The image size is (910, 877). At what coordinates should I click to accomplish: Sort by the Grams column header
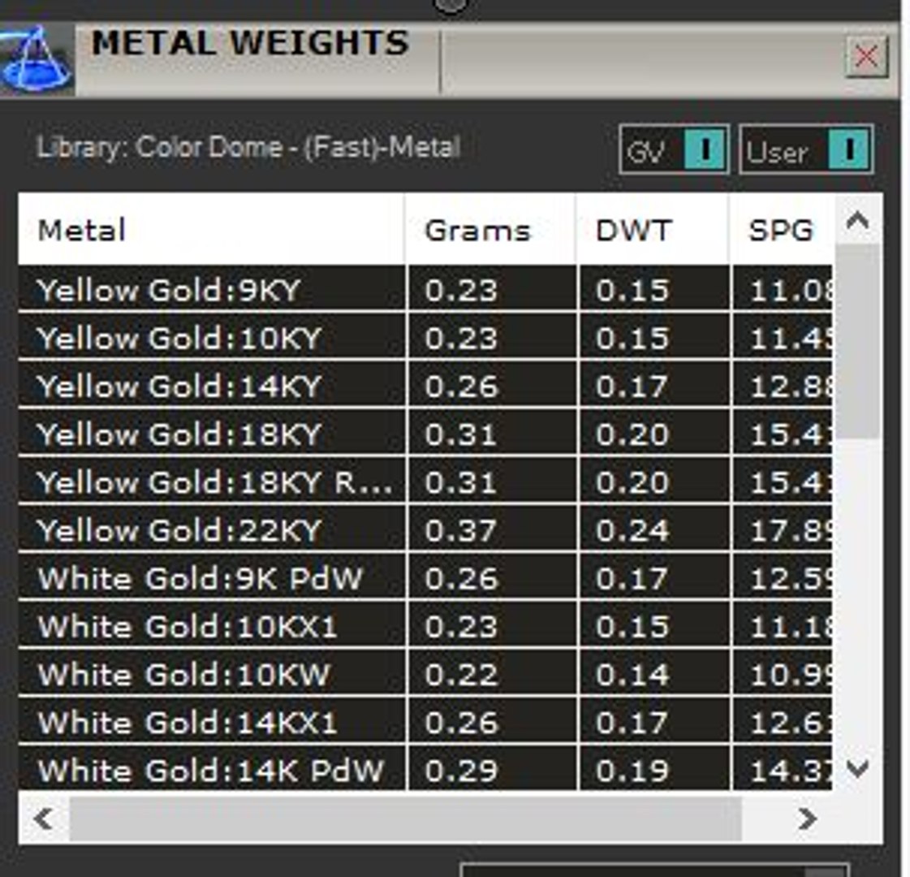pyautogui.click(x=491, y=230)
